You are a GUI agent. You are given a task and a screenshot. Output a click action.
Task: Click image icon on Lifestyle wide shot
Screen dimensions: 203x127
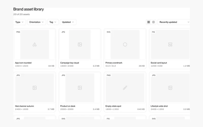click(170, 88)
